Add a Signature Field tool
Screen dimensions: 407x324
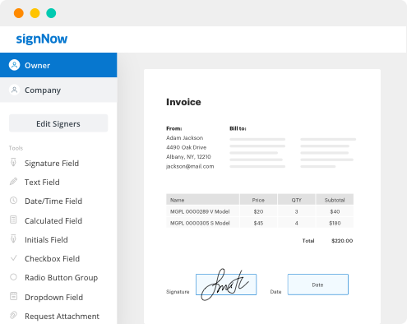point(52,164)
